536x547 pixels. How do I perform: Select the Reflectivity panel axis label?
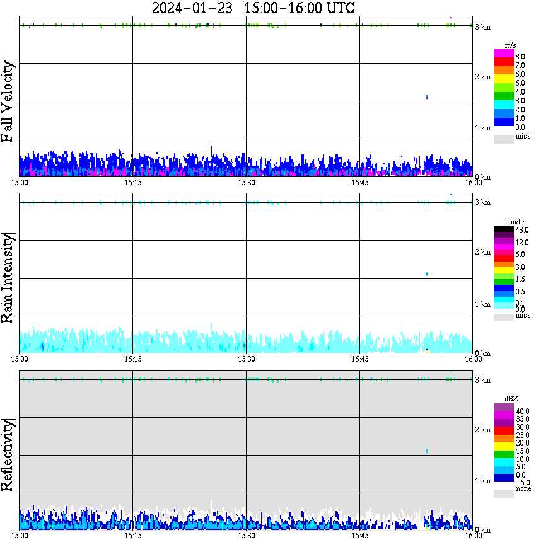[x=8, y=455]
